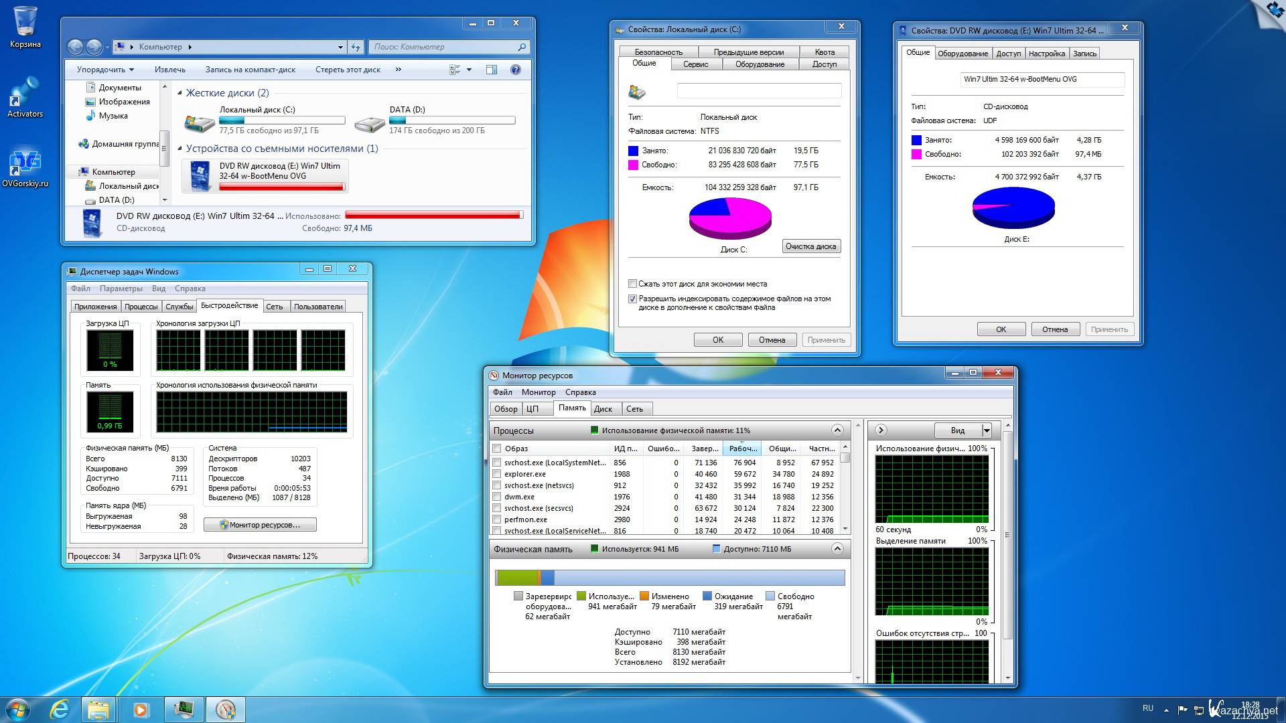Collapse the Физическая память section
This screenshot has width=1286, height=723.
pos(837,549)
